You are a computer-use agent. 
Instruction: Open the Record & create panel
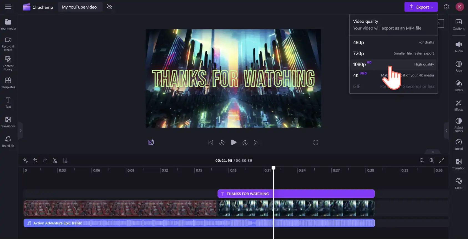pos(8,44)
